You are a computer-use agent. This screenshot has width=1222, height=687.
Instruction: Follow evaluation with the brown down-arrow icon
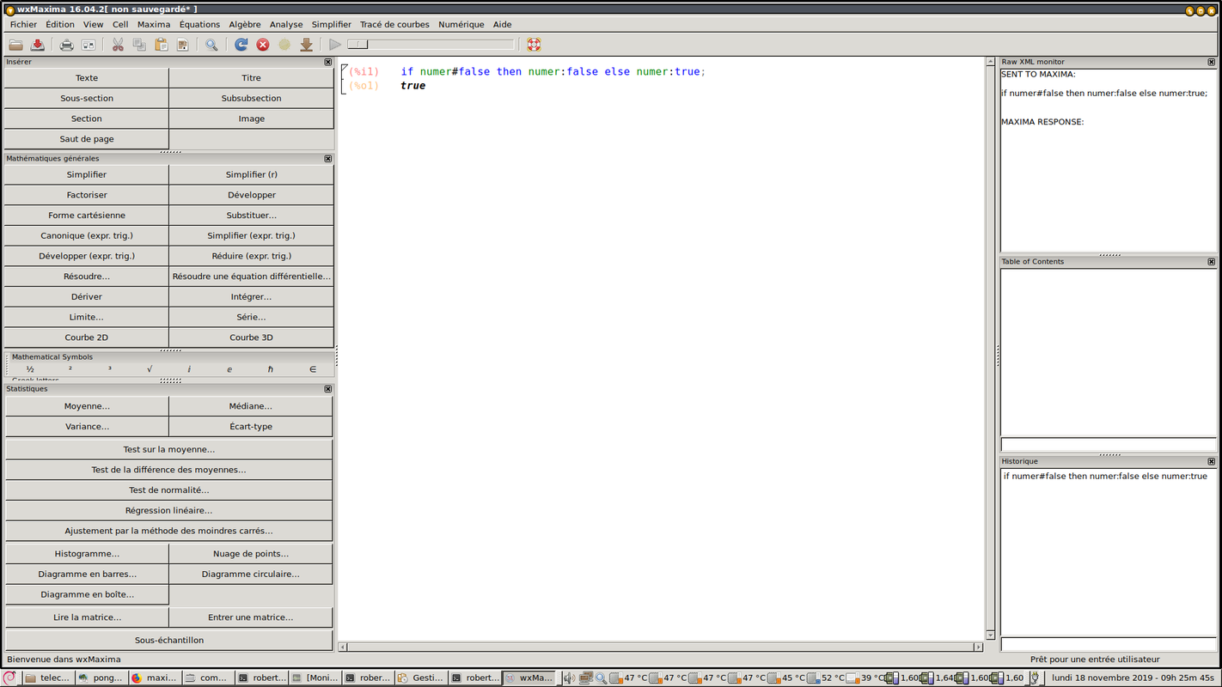coord(306,45)
